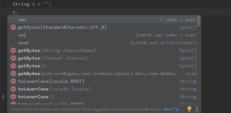Viewport: 231px width, 113px height.
Task: Click method icon beside getBytes(String charsetName)
Action: [x=13, y=51]
